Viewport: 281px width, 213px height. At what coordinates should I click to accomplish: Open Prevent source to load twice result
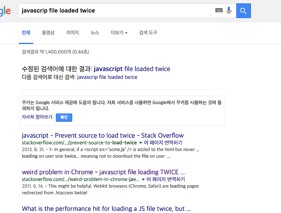(103, 135)
